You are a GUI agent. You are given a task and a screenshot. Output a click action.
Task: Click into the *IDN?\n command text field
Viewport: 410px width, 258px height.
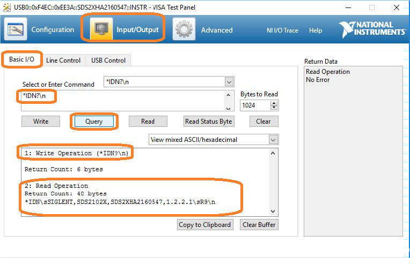(123, 100)
